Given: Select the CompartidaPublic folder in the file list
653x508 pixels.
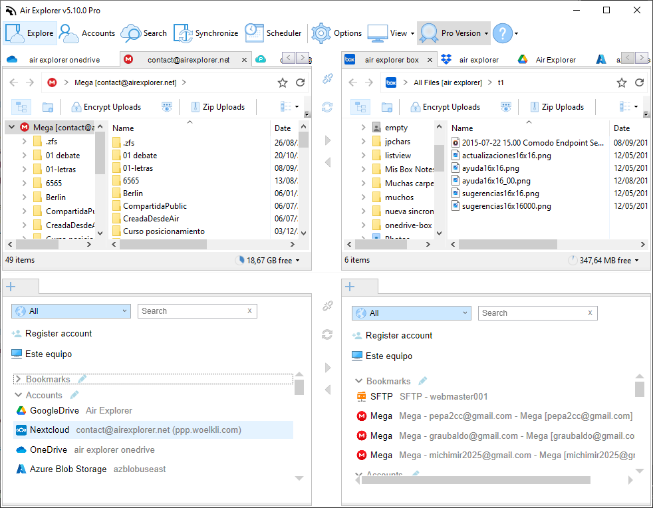Looking at the screenshot, I should [154, 205].
